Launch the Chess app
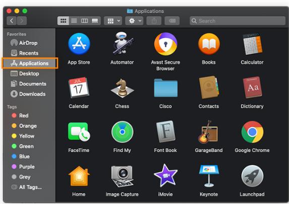Screen dimensions: 289x204 pos(122,88)
